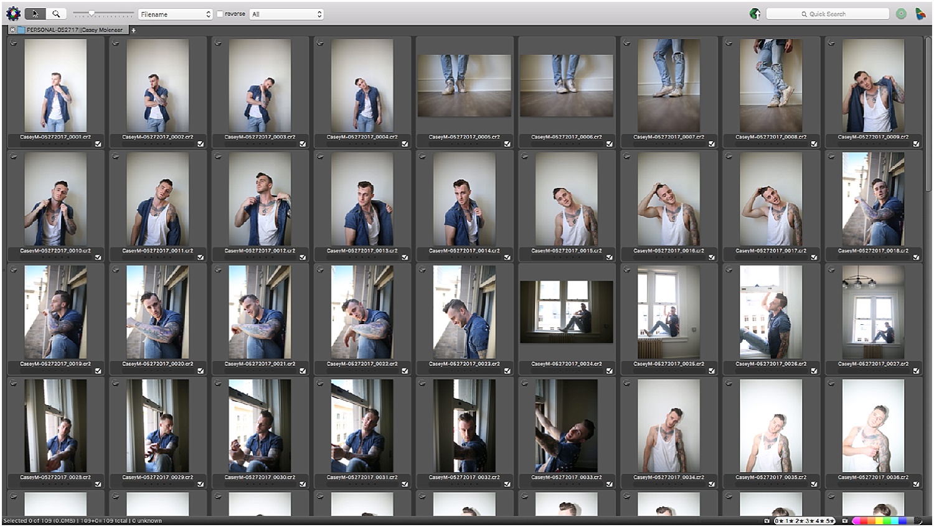Filter by 1 star rating

[x=789, y=521]
